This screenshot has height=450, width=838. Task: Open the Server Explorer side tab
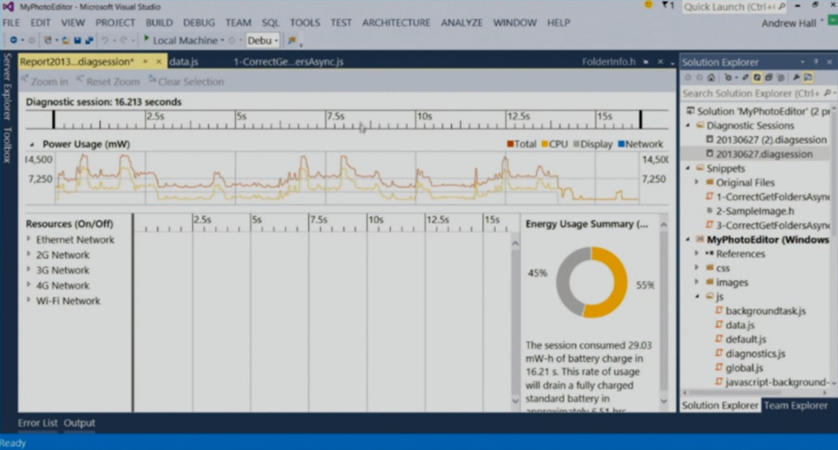pos(7,86)
